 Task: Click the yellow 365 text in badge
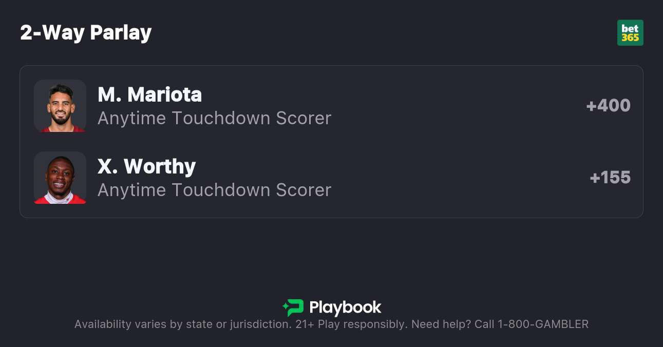click(x=630, y=38)
